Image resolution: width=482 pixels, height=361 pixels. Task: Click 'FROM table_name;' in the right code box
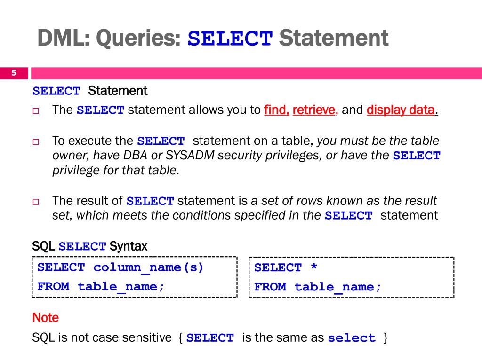(x=318, y=287)
